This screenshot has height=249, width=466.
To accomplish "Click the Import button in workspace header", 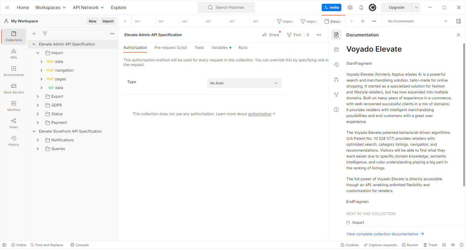I will coord(108,21).
